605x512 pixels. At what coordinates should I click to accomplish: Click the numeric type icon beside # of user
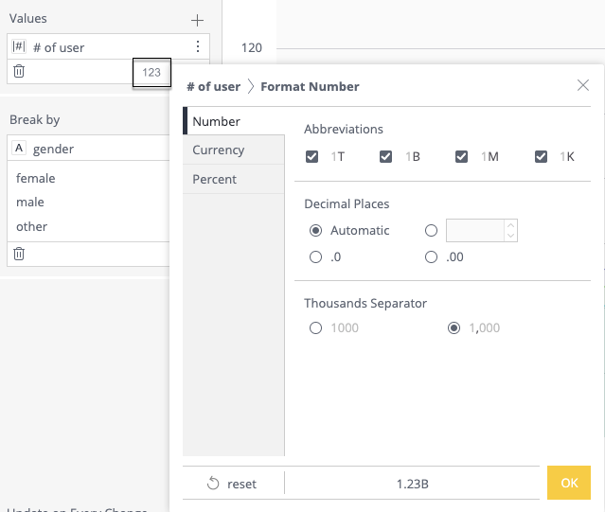[19, 46]
